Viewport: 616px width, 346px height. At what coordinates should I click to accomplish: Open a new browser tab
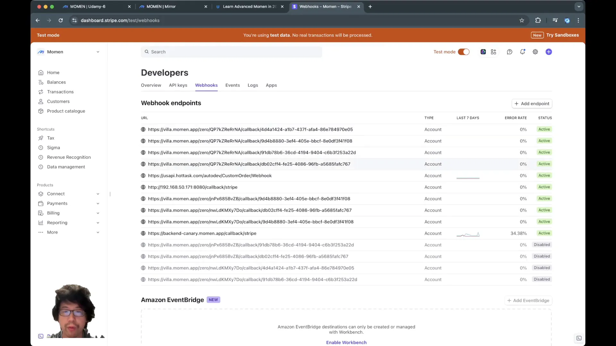tap(370, 6)
